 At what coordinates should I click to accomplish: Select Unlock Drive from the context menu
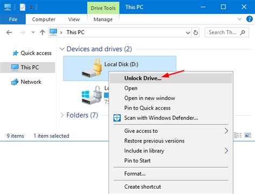click(171, 78)
